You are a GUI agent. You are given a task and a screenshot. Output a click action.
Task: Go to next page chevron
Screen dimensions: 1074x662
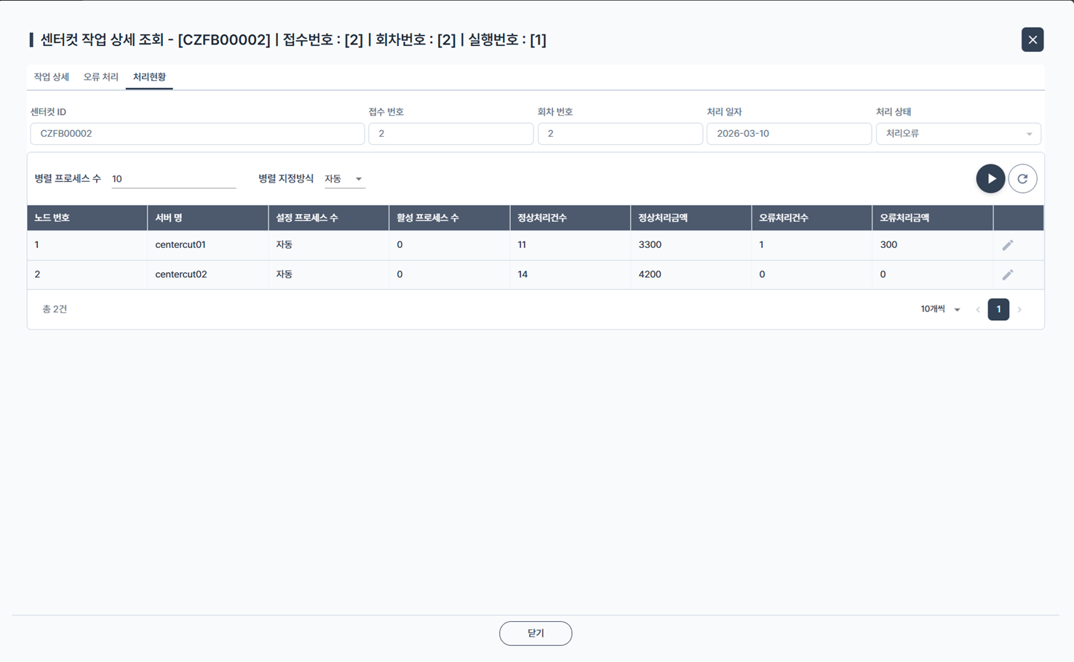[x=1020, y=310]
